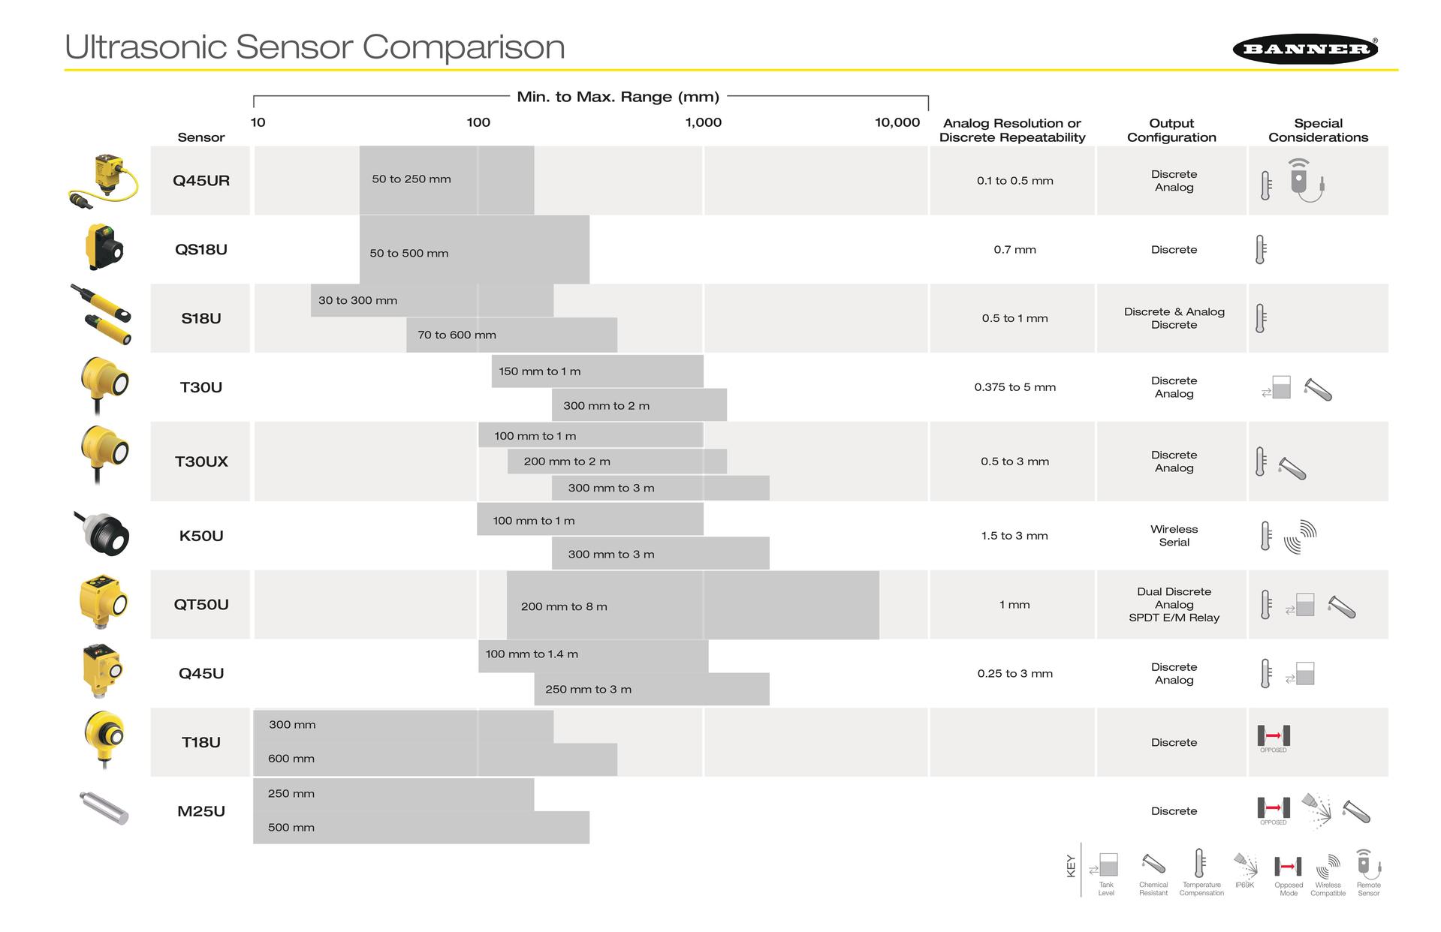
Task: Click the K50U sensor product image
Action: [103, 534]
